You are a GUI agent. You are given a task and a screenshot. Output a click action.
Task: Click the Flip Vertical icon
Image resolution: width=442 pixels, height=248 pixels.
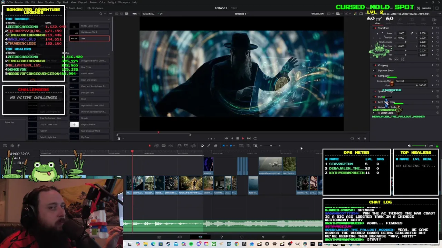pyautogui.click(x=403, y=59)
